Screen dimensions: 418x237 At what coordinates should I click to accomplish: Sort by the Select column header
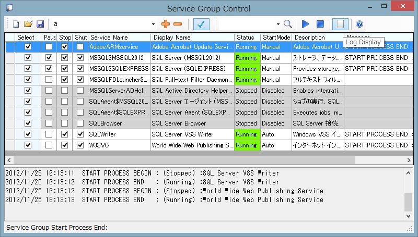click(28, 38)
